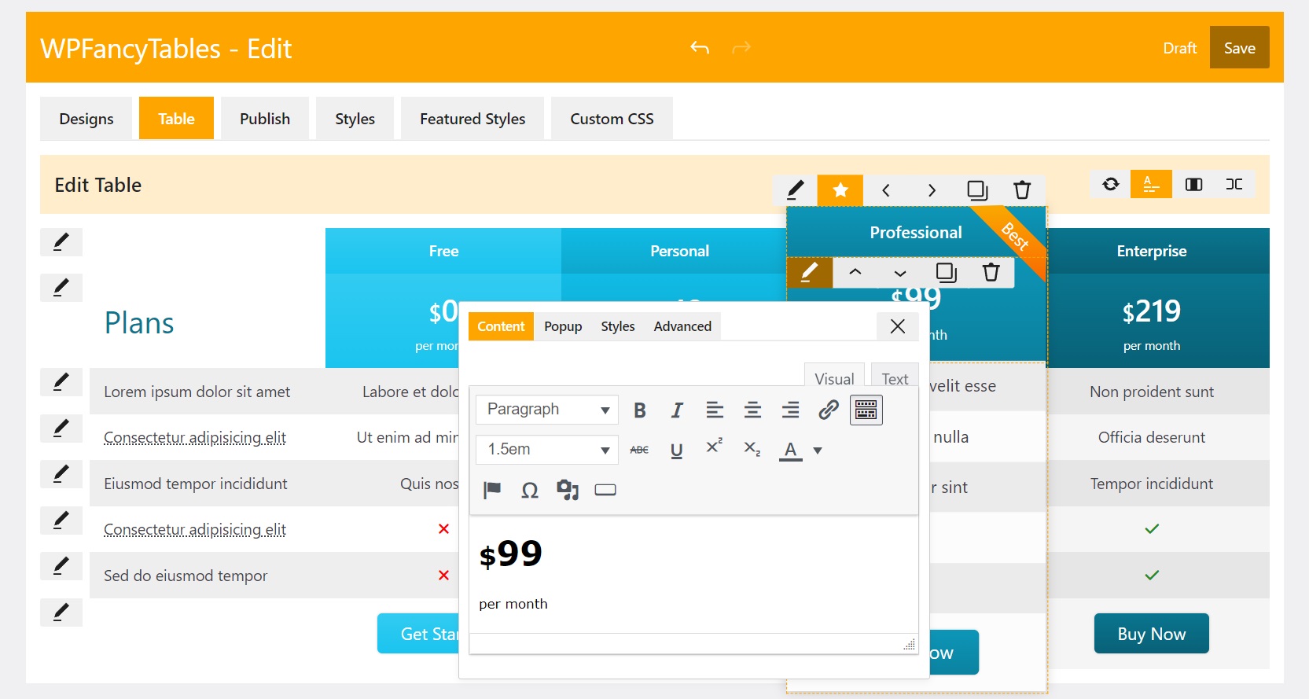Click the cell edit pencil in Professional column
The image size is (1309, 699).
click(x=810, y=272)
